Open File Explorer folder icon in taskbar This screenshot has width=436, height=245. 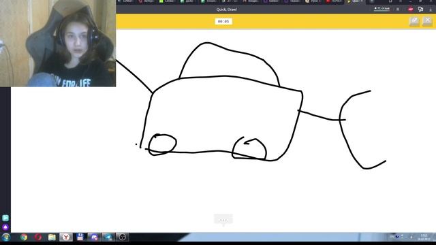[x=52, y=238]
